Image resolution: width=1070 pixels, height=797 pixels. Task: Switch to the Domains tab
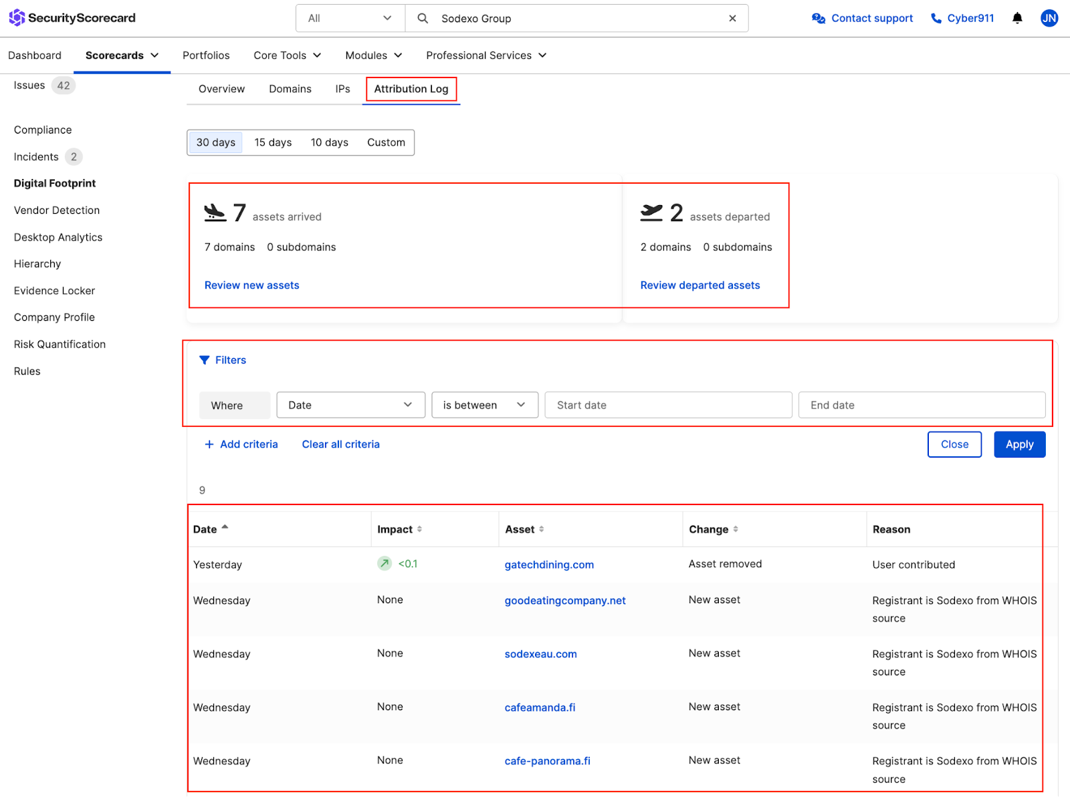(290, 89)
